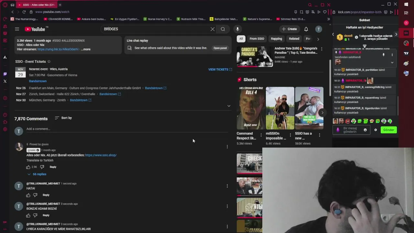Show more bookmarks with double chevron
This screenshot has width=414, height=233.
point(328,19)
